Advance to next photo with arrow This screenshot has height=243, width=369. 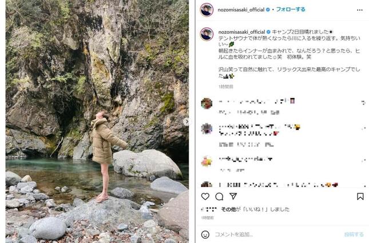[x=186, y=121]
